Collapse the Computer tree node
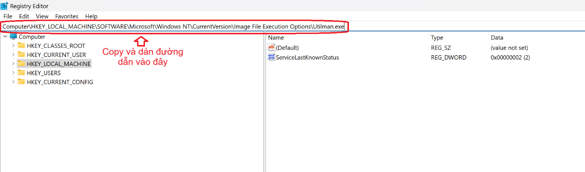This screenshot has width=585, height=172. (5, 36)
